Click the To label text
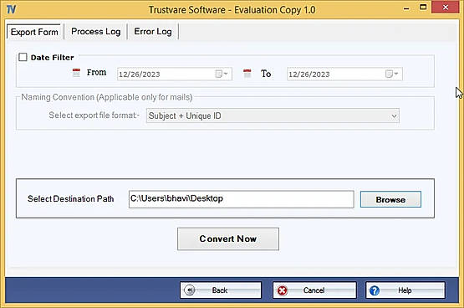Screen dimensions: 464x308 (266, 74)
